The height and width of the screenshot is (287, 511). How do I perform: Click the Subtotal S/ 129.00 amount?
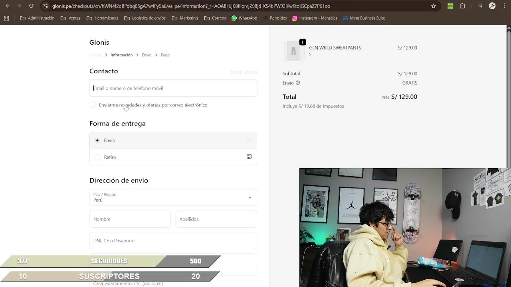(408, 74)
